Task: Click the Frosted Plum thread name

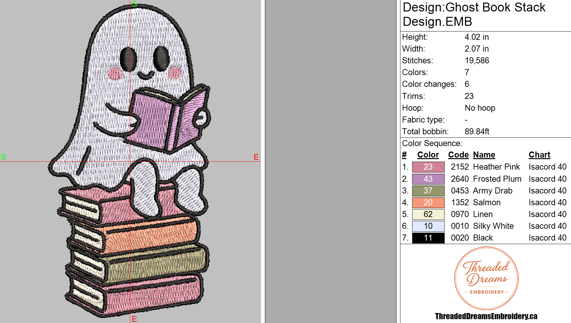Action: 497,179
